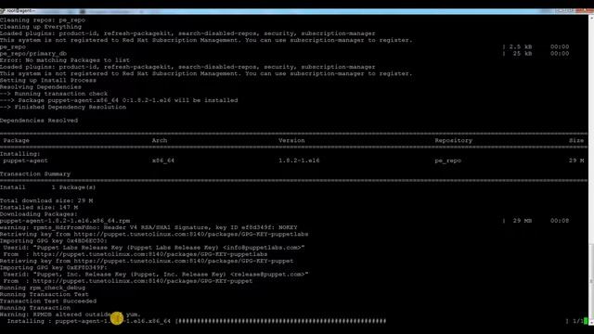Screen dimensions: 594x334
Task: Click the 'Dependencies Resolved' line
Action: [x=39, y=121]
